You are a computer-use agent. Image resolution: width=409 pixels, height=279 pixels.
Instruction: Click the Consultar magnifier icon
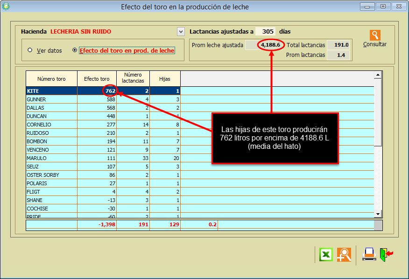(x=374, y=35)
